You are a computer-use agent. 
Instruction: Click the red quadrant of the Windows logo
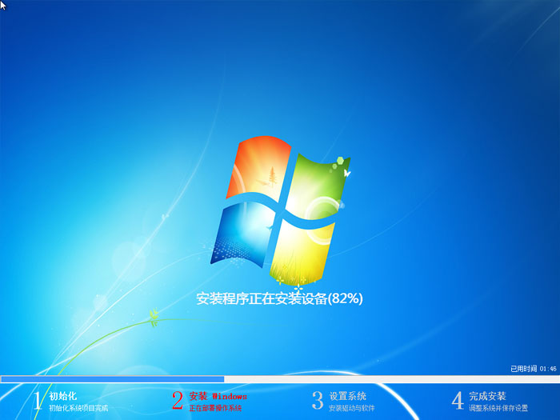256,169
